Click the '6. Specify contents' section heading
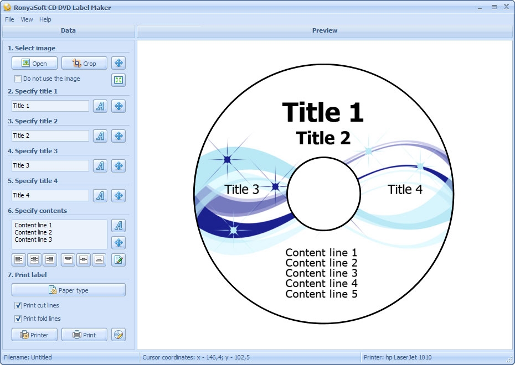 point(38,211)
